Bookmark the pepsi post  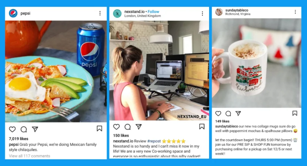(99, 128)
